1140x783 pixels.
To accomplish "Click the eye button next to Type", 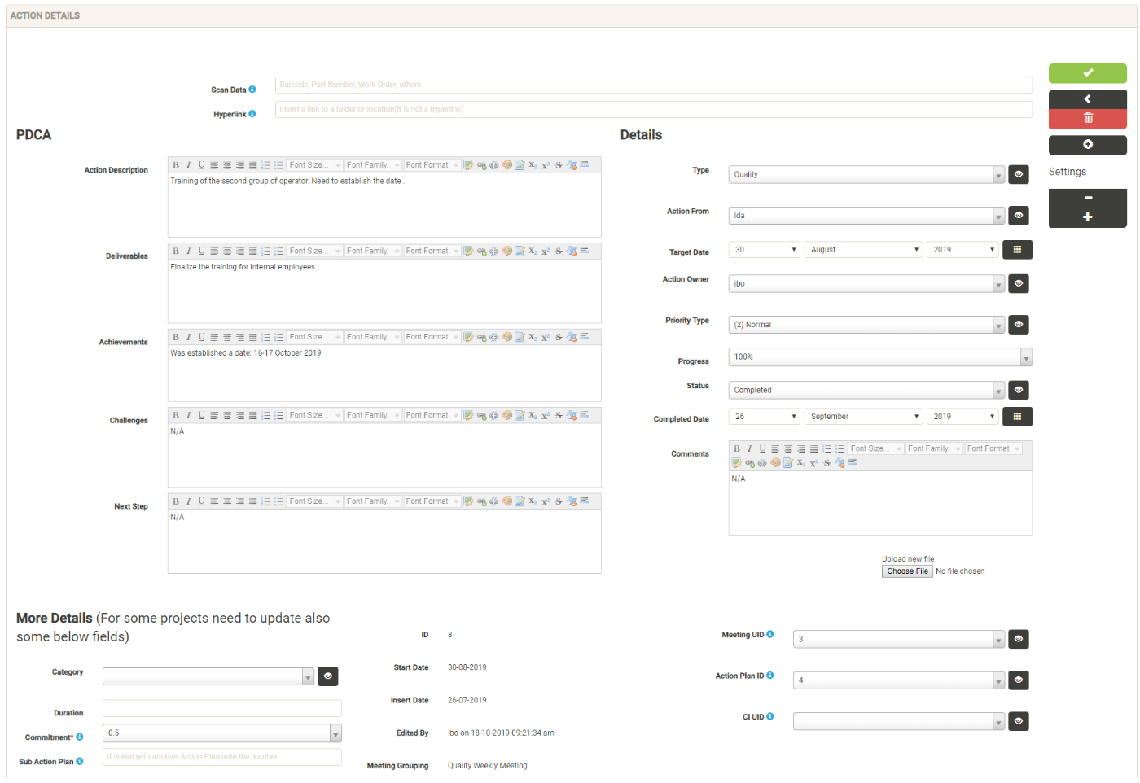I will click(1018, 174).
